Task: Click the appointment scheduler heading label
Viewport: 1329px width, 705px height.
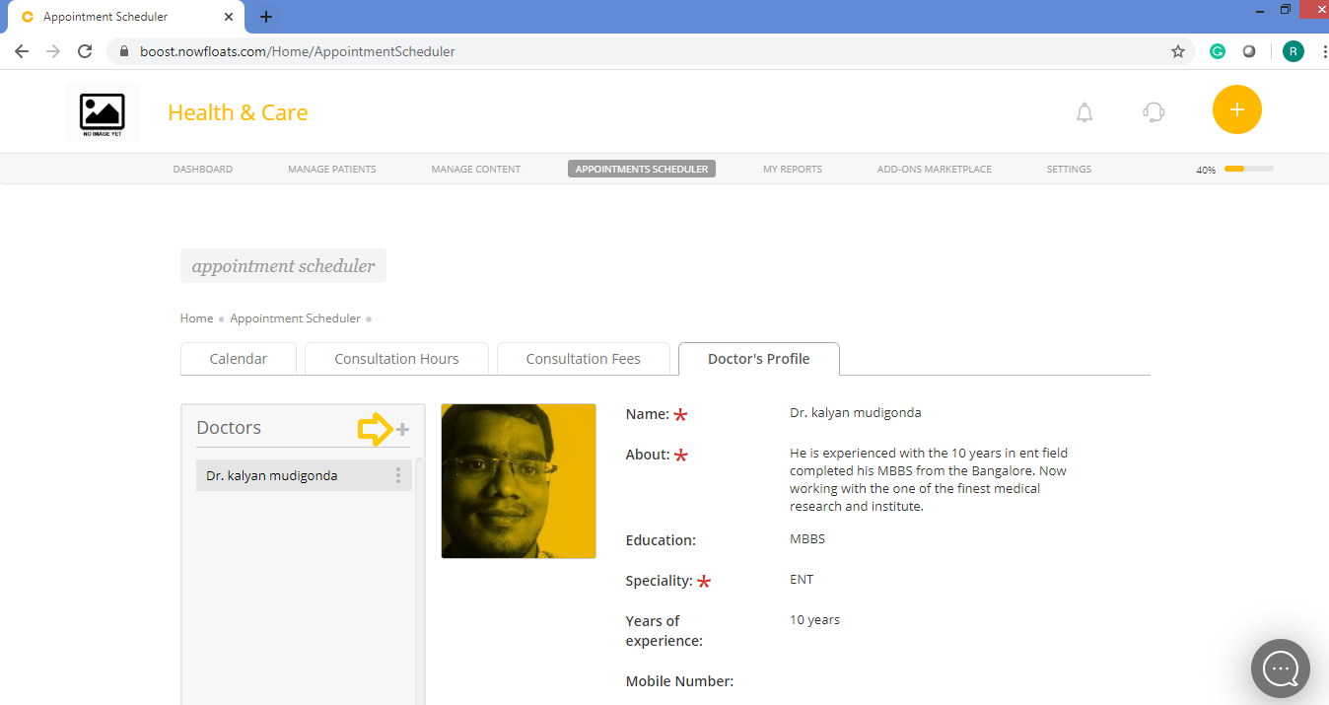Action: 283,266
